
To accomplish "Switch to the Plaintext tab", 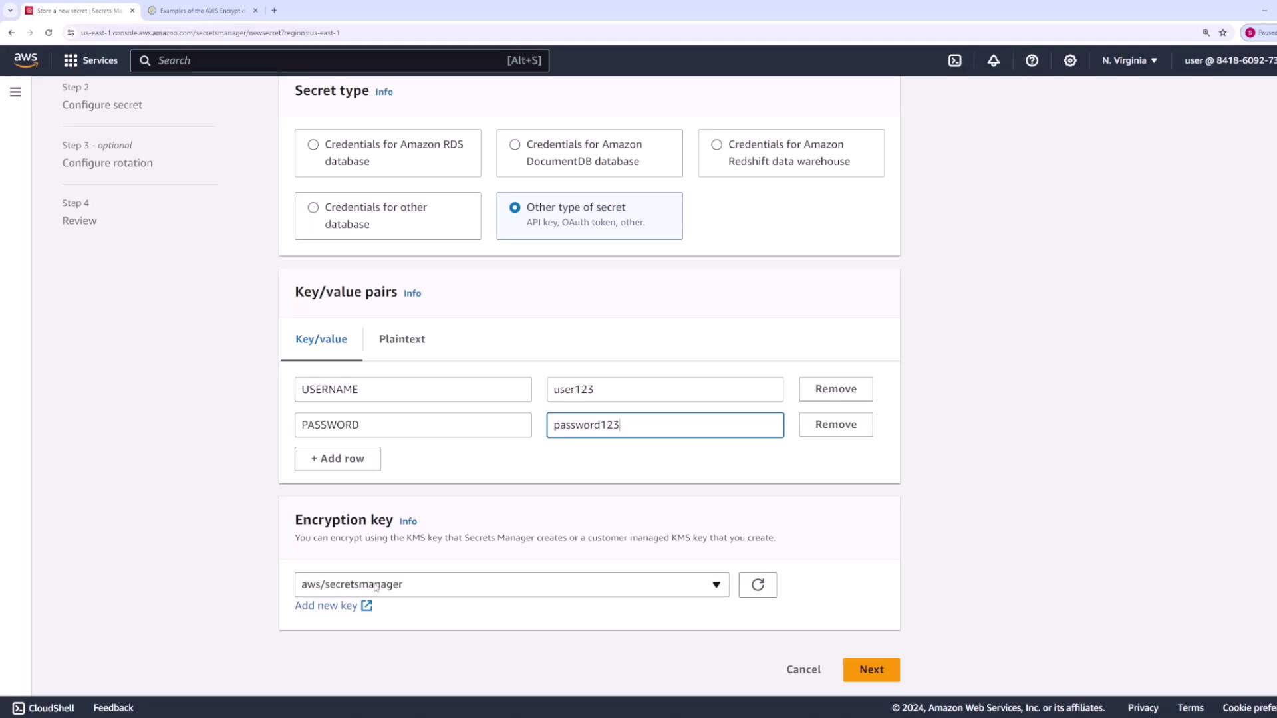I will (402, 339).
